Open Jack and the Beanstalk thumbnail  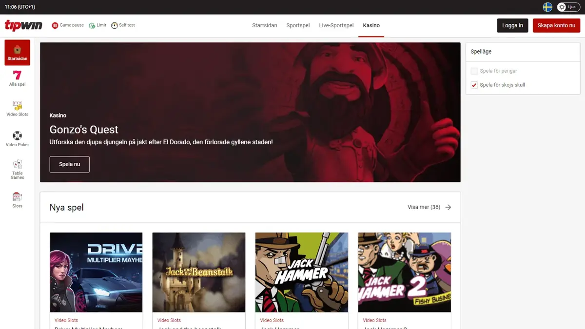coord(199,272)
